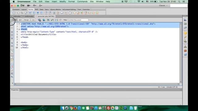Screen dimensions: 198x111
Task: Insert a Radio Button form element
Action: (x=38, y=13)
